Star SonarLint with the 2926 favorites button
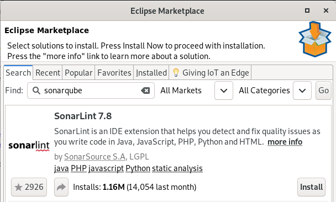The height and width of the screenshot is (202, 336). [29, 187]
